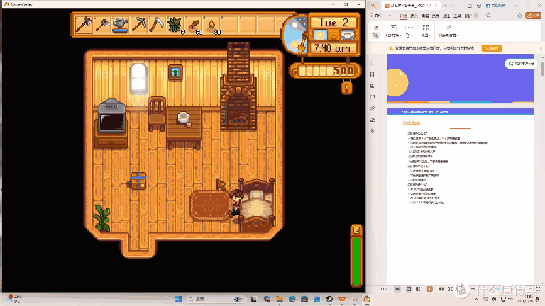Image resolution: width=545 pixels, height=306 pixels.
Task: Select the Tools ribbon tab in WPS
Action: pyautogui.click(x=458, y=16)
